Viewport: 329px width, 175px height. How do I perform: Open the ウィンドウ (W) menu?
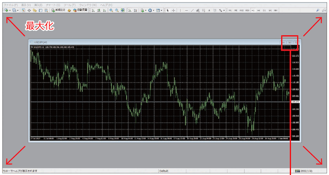(88, 5)
